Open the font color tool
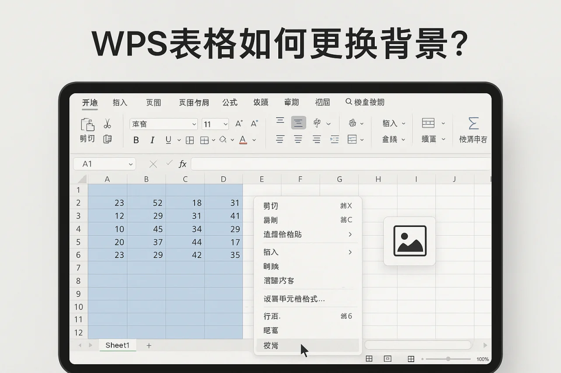The image size is (561, 373). (x=243, y=140)
